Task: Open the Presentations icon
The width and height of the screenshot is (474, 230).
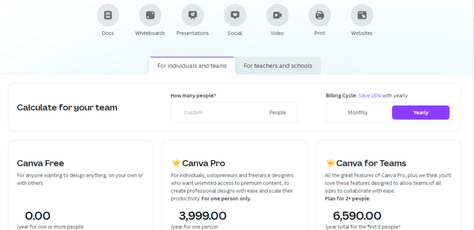Action: [x=193, y=15]
